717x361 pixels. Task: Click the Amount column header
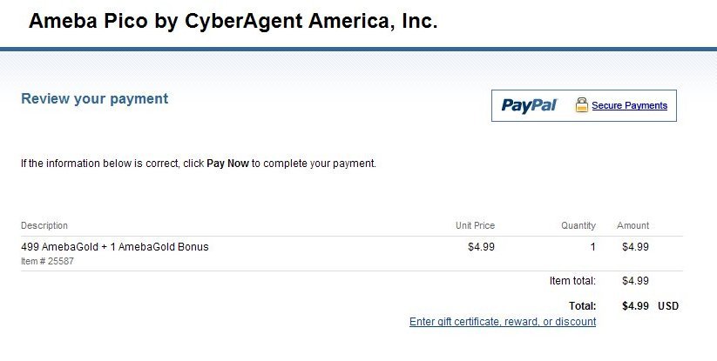pos(632,225)
